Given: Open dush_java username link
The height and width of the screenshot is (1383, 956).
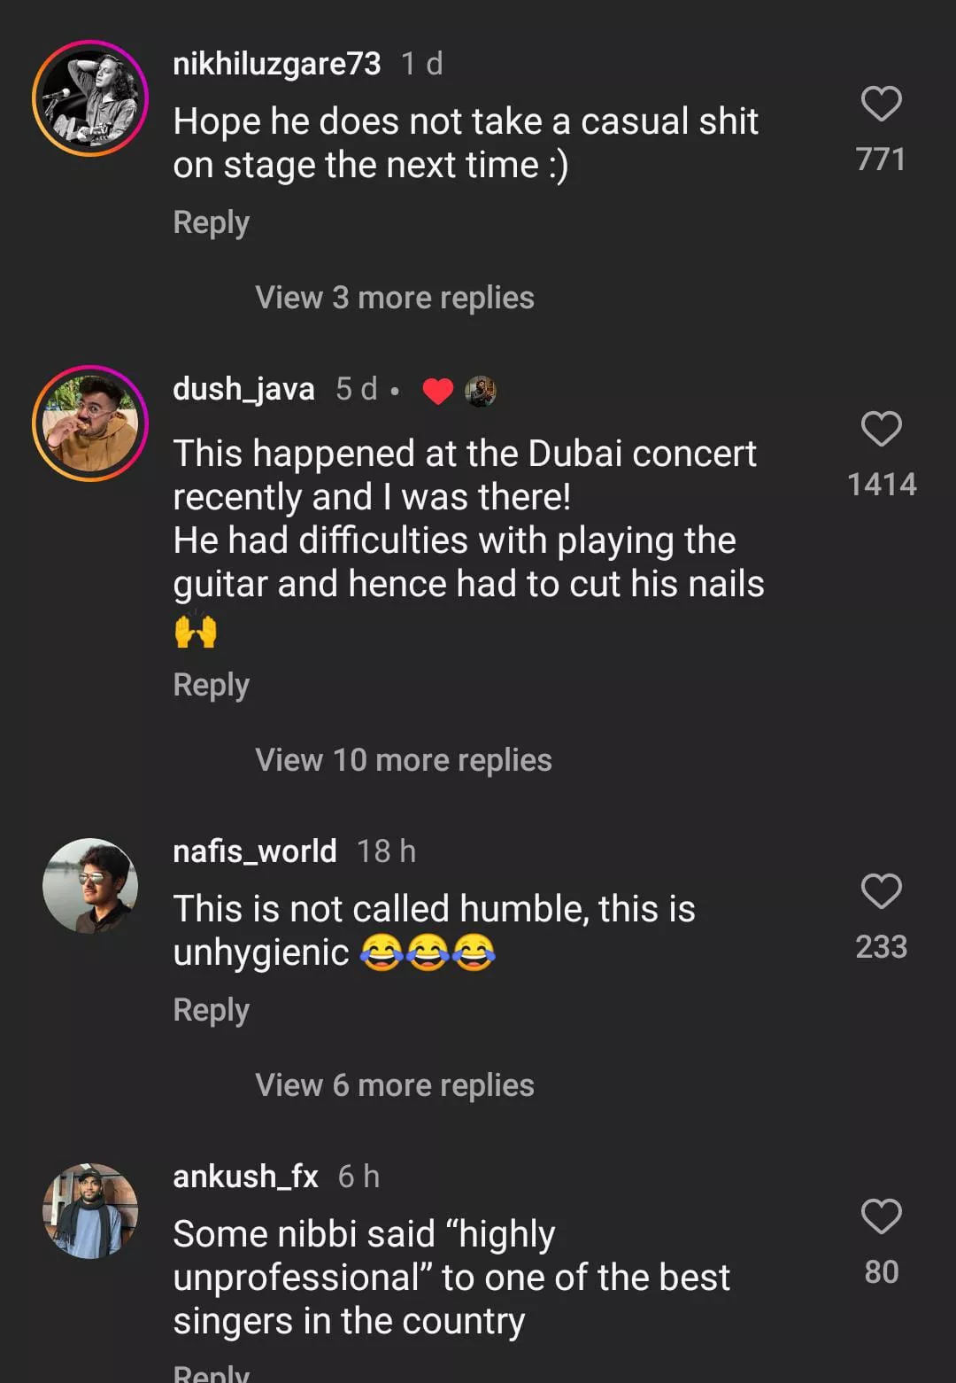Looking at the screenshot, I should coord(243,389).
